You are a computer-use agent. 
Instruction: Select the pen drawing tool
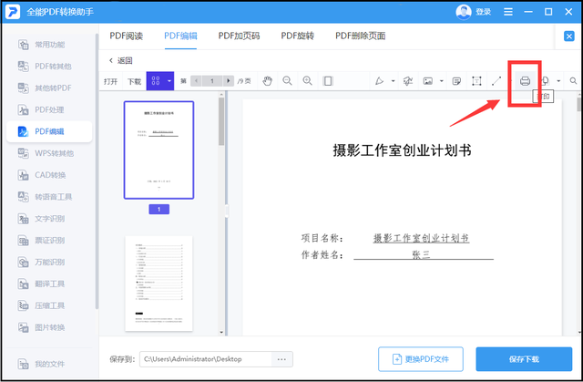(379, 81)
